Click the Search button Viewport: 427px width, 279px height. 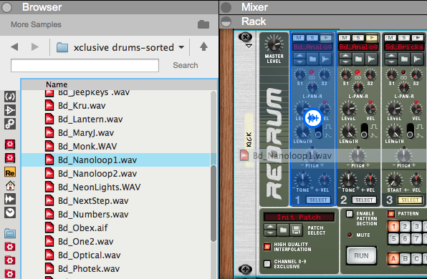[186, 65]
